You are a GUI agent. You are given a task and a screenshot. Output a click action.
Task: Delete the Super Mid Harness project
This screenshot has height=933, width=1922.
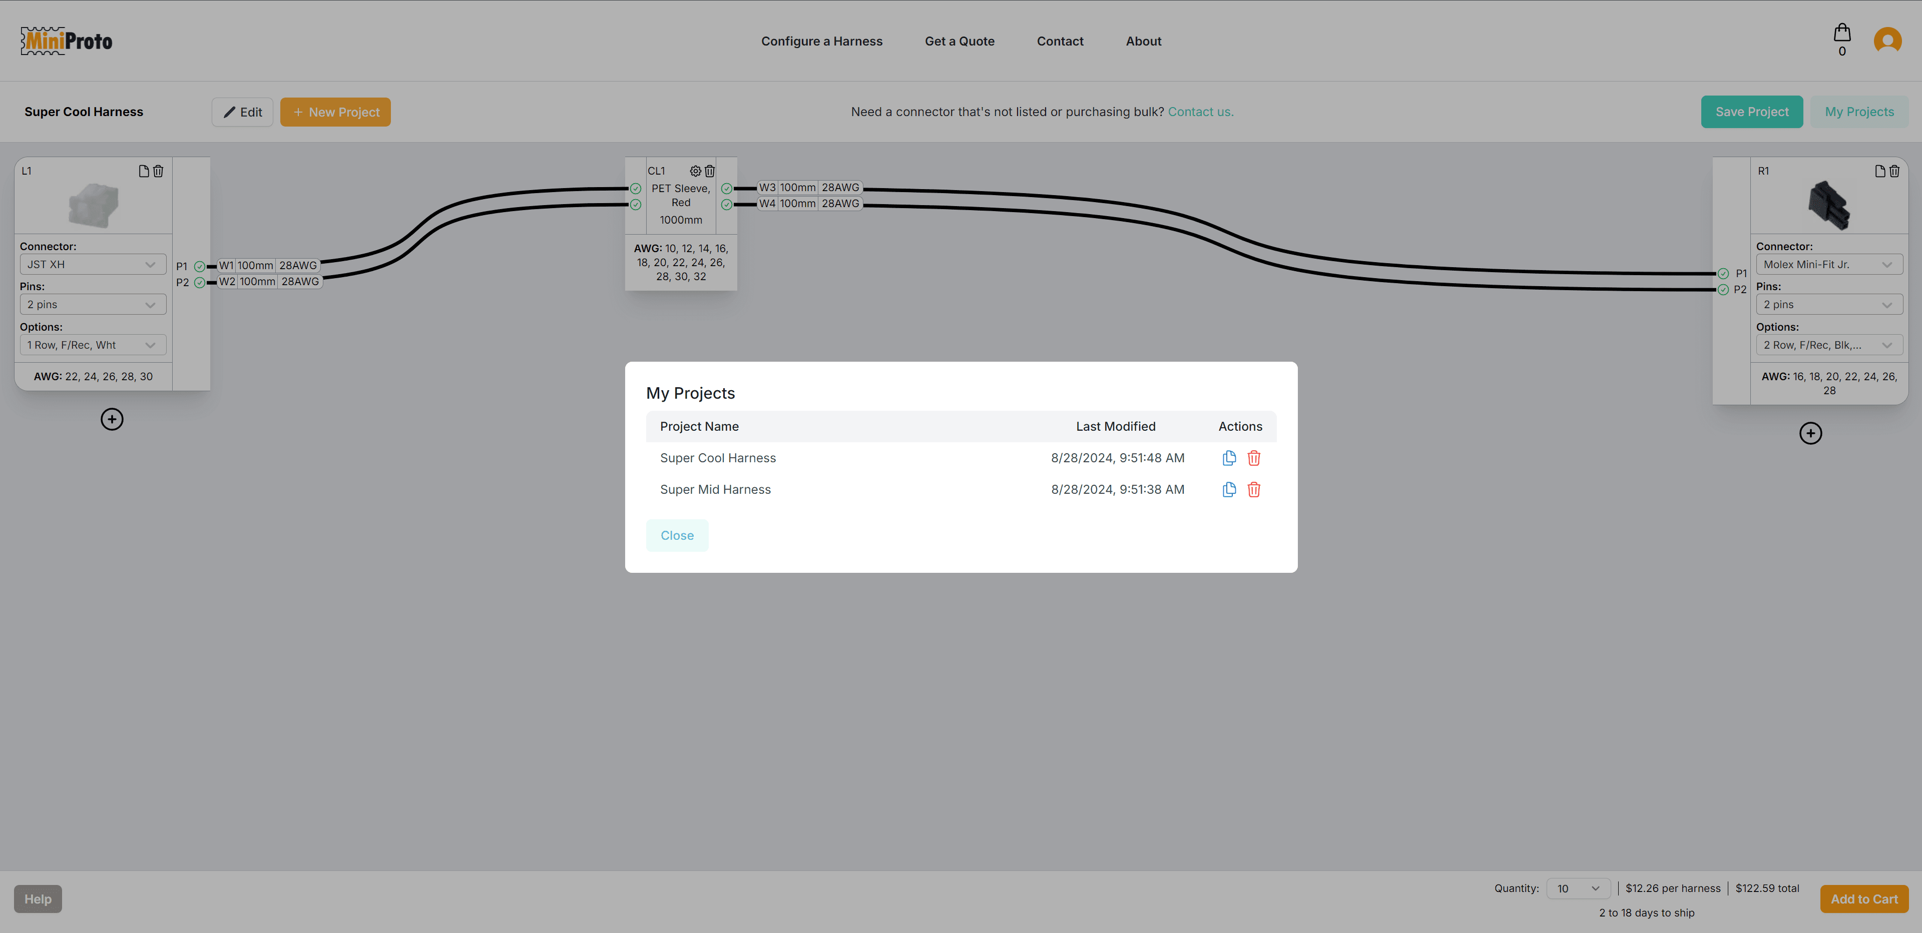(x=1253, y=489)
